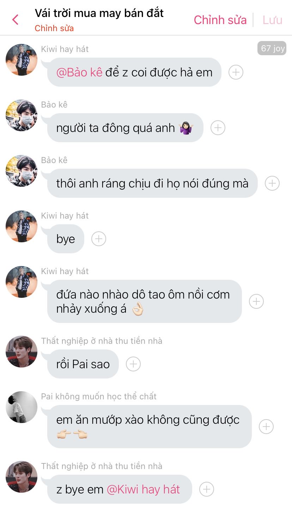Tap the plus icon beside 'rồi Pai sao'
This screenshot has width=292, height=509.
pos(133,364)
